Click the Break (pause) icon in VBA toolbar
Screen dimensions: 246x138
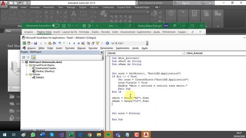[x=74, y=43]
